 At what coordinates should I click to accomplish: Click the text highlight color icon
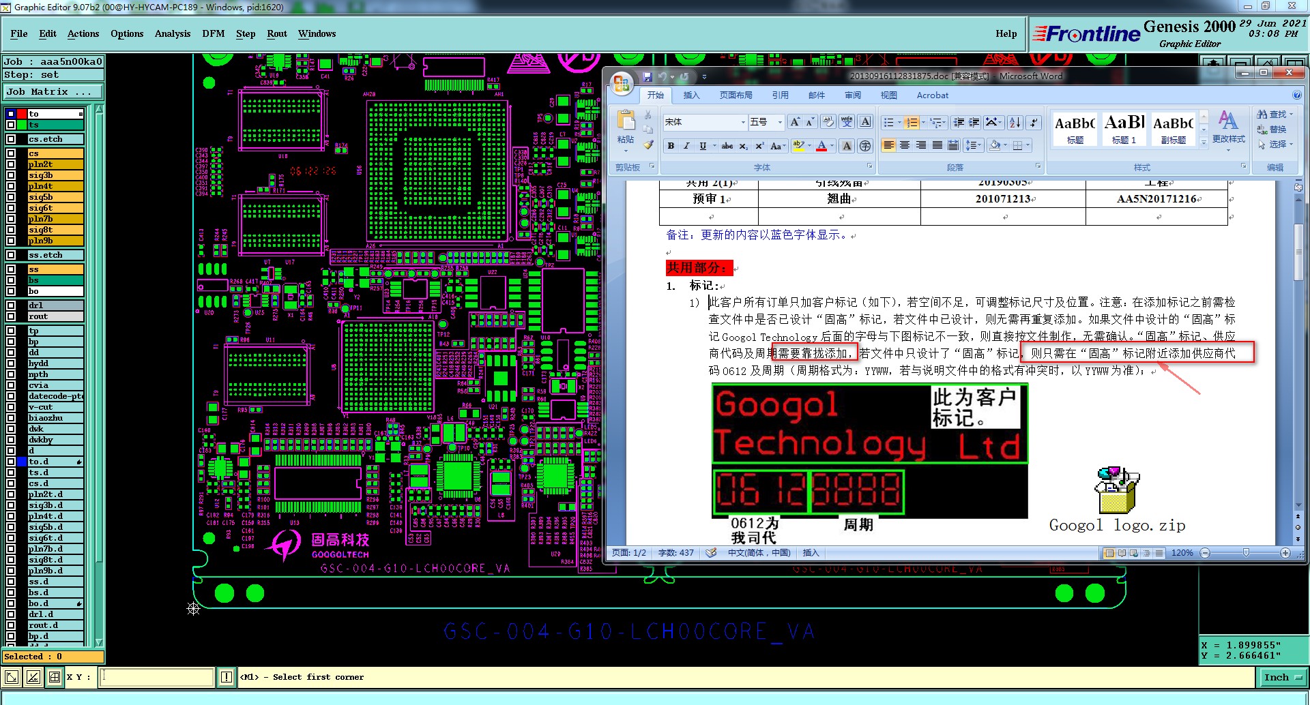(x=798, y=146)
